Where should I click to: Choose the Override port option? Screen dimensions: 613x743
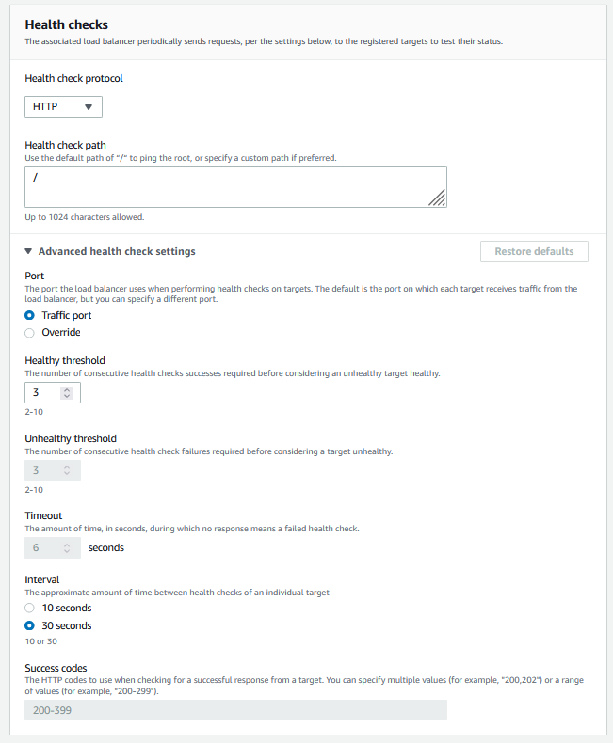[30, 332]
